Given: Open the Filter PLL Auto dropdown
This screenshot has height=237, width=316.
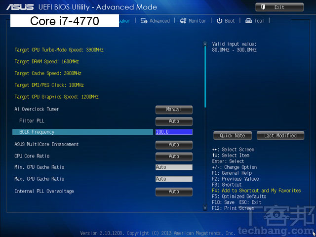Looking at the screenshot, I should [x=174, y=121].
